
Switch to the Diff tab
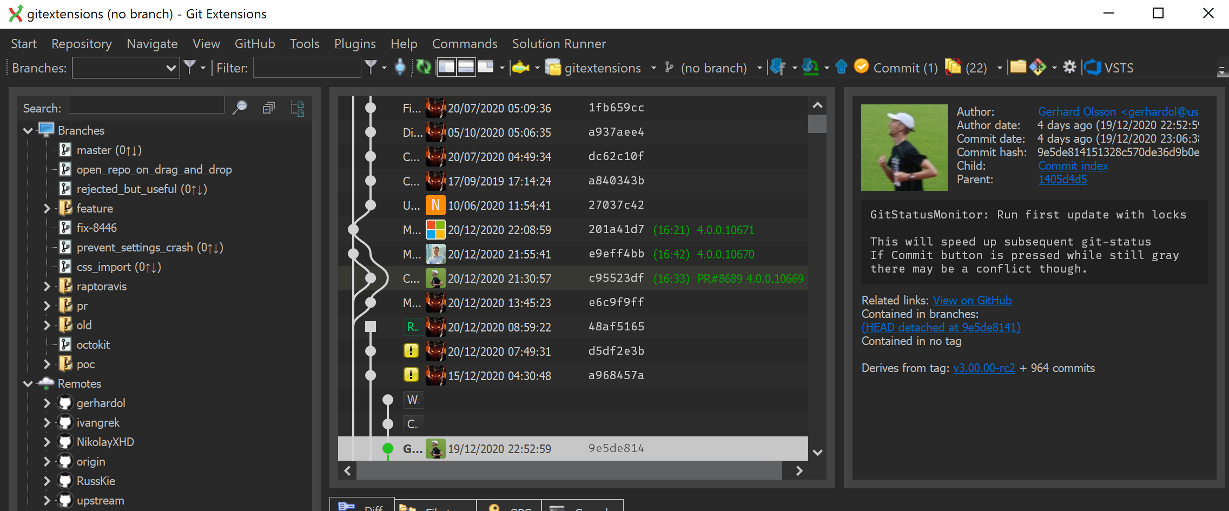[361, 506]
